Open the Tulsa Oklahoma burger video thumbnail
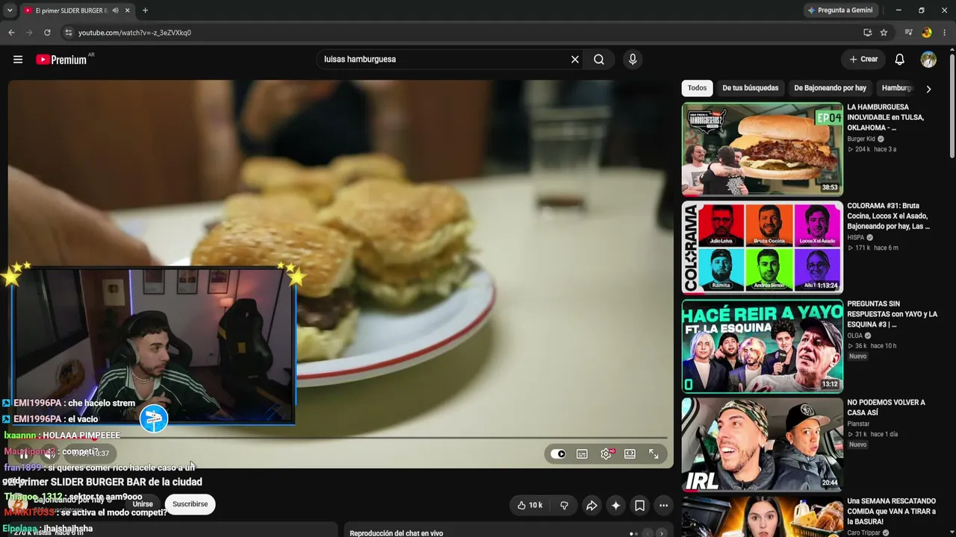Viewport: 956px width, 537px height. click(x=762, y=149)
